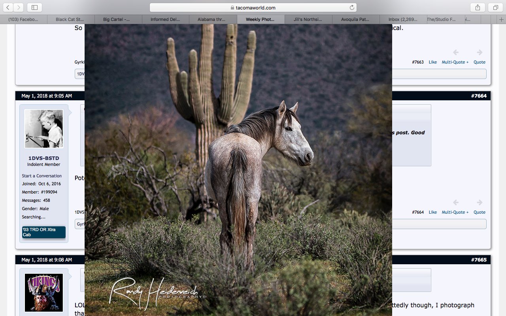Viewport: 506px width, 316px height.
Task: Quote post #7663
Action: pyautogui.click(x=480, y=62)
